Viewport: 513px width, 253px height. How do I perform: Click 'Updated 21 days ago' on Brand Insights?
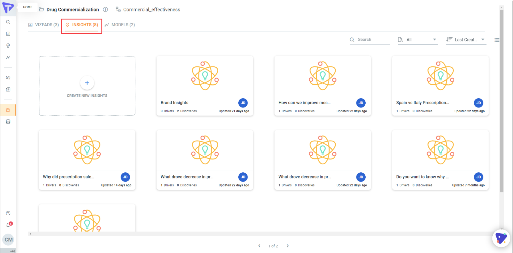(234, 111)
